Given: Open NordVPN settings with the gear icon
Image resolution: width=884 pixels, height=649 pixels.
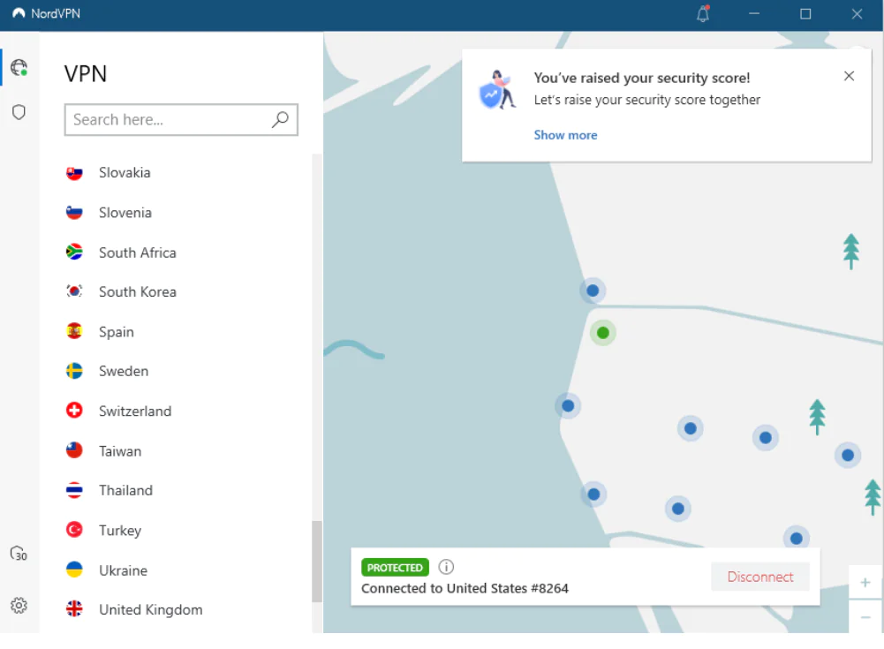Looking at the screenshot, I should [x=19, y=606].
